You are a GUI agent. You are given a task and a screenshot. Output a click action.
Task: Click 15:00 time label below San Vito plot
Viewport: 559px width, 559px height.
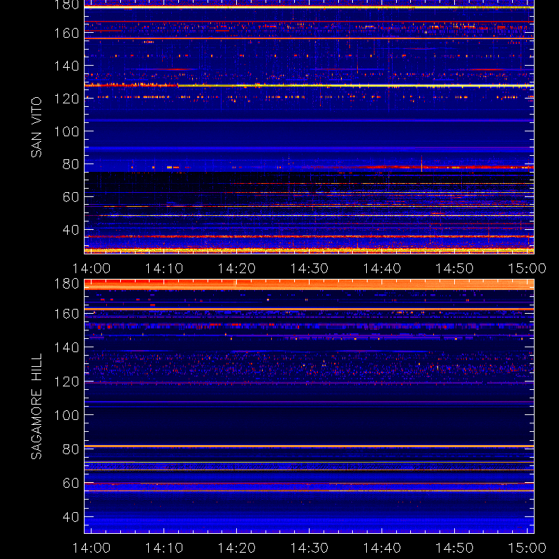[x=527, y=268]
